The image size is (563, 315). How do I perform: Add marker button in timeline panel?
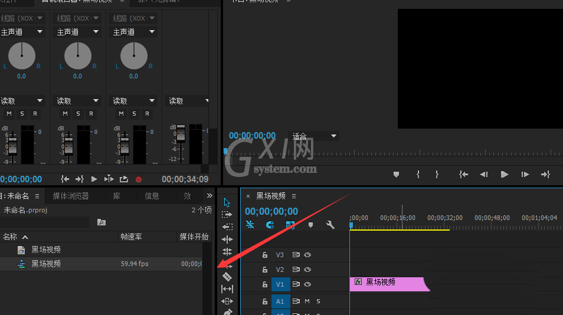coord(310,225)
